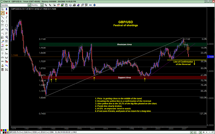
Task: Select the magnifying glass zoom tool
Action: tap(7, 29)
